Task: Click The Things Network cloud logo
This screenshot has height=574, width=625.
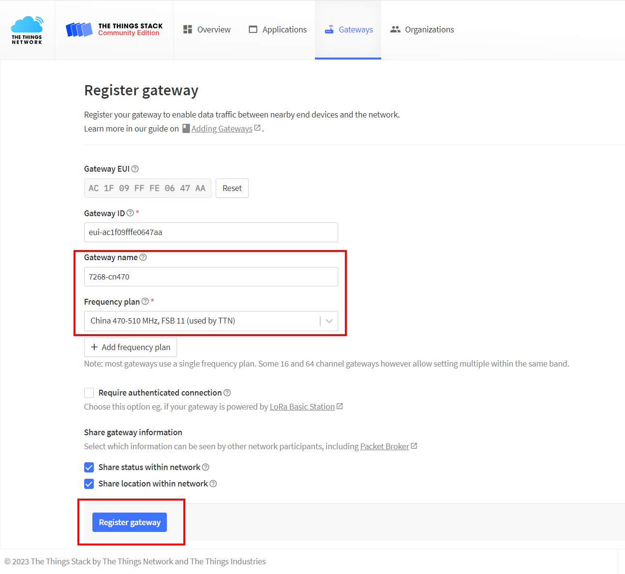Action: tap(27, 30)
